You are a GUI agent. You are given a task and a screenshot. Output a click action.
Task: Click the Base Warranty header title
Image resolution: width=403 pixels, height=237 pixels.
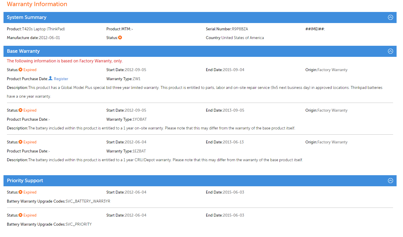click(x=23, y=51)
